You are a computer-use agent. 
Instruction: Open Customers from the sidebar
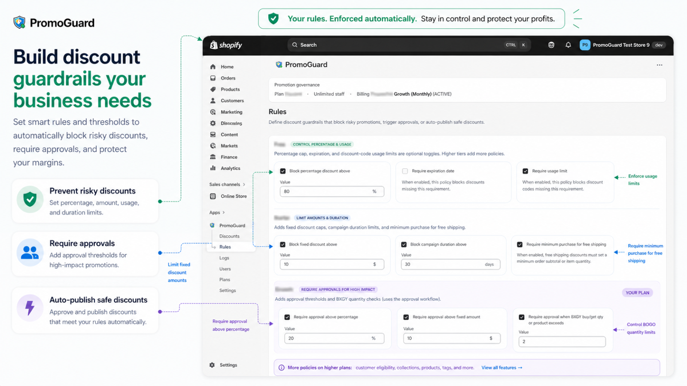coord(232,101)
